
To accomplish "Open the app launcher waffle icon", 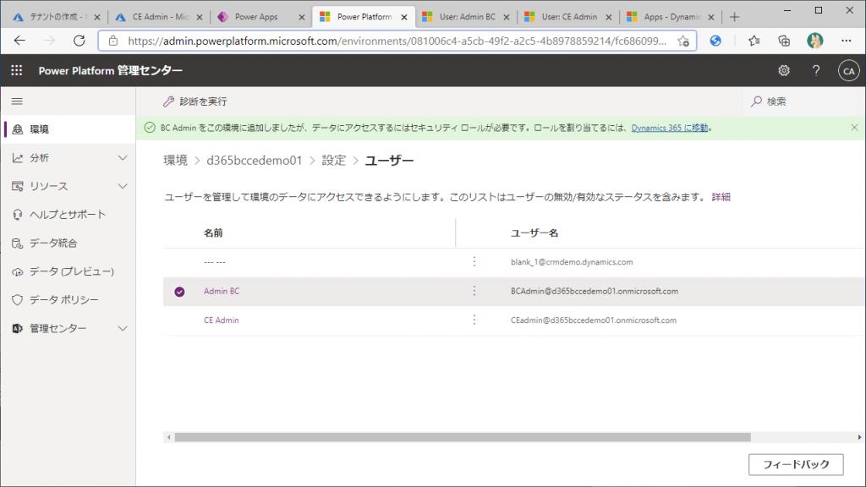I will tap(17, 70).
